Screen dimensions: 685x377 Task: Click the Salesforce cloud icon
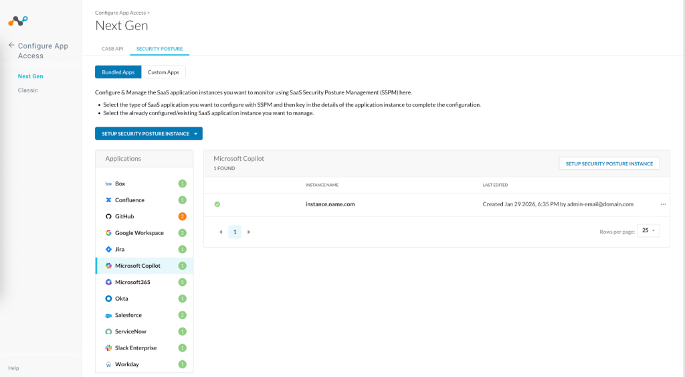click(x=108, y=315)
